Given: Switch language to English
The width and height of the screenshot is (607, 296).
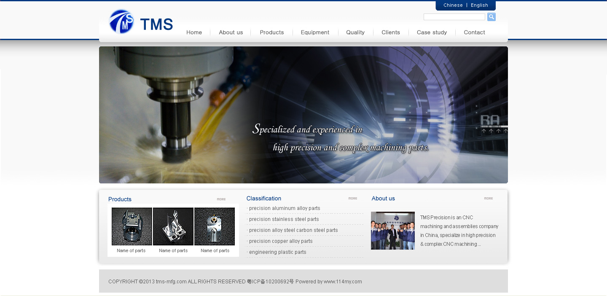Looking at the screenshot, I should tap(479, 5).
